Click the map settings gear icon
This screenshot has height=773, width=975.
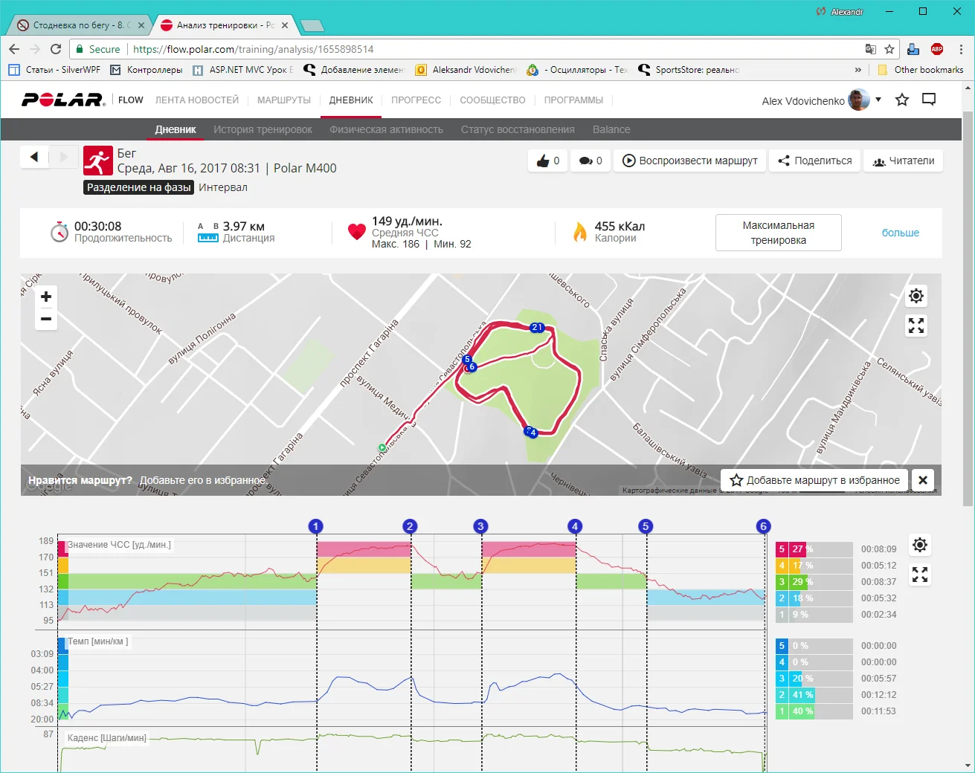[x=916, y=296]
